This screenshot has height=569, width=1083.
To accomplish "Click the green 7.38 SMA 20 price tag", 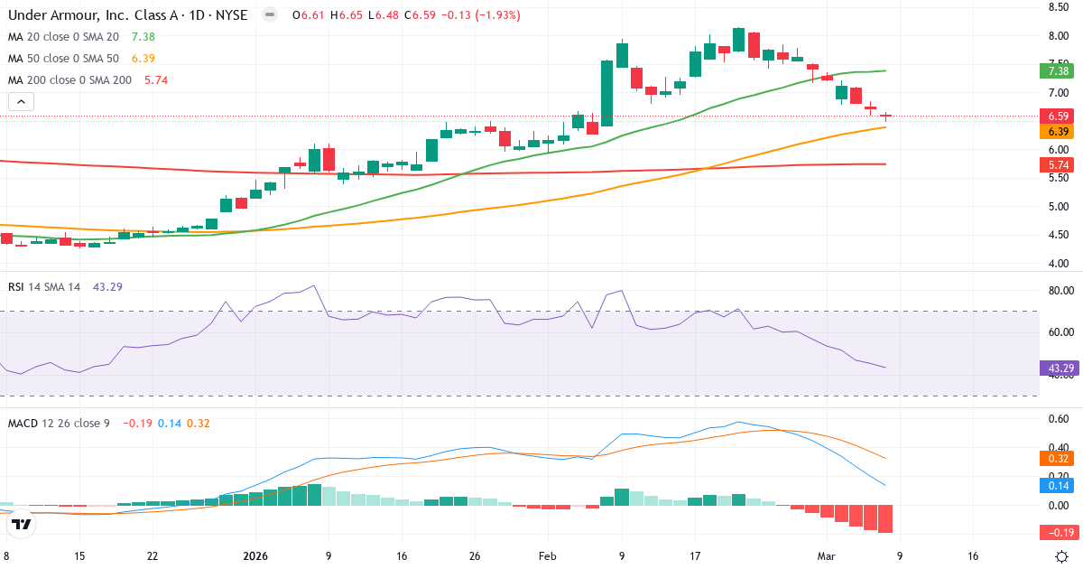I will [1055, 70].
